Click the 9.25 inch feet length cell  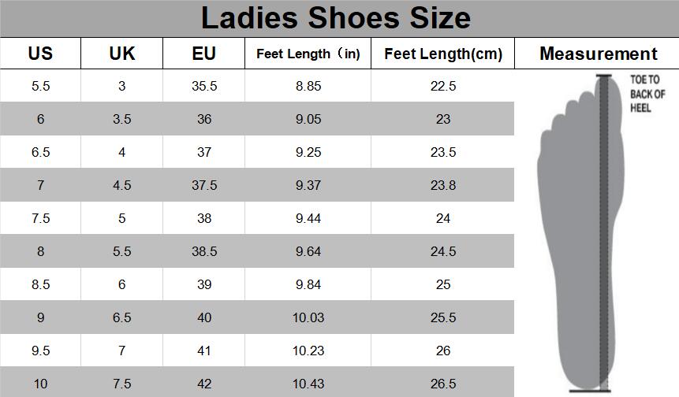[308, 152]
